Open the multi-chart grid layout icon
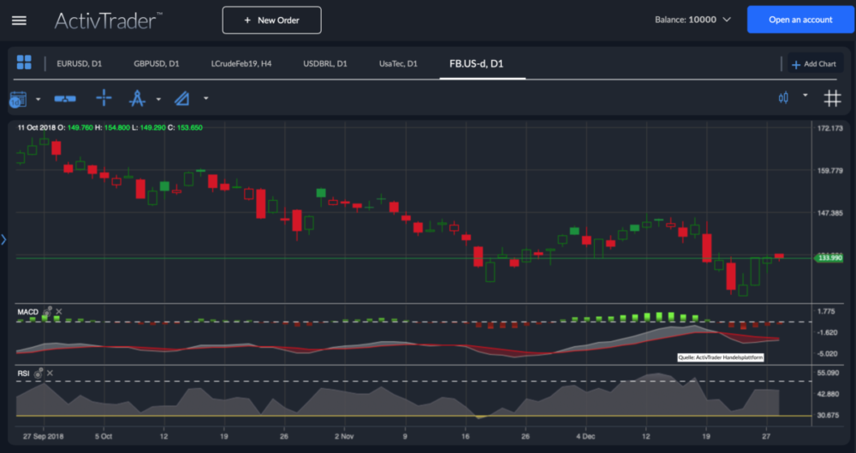The width and height of the screenshot is (856, 453). [24, 62]
